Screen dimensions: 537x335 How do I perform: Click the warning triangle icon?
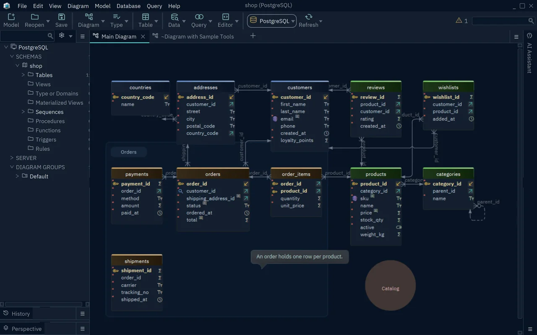pos(459,21)
